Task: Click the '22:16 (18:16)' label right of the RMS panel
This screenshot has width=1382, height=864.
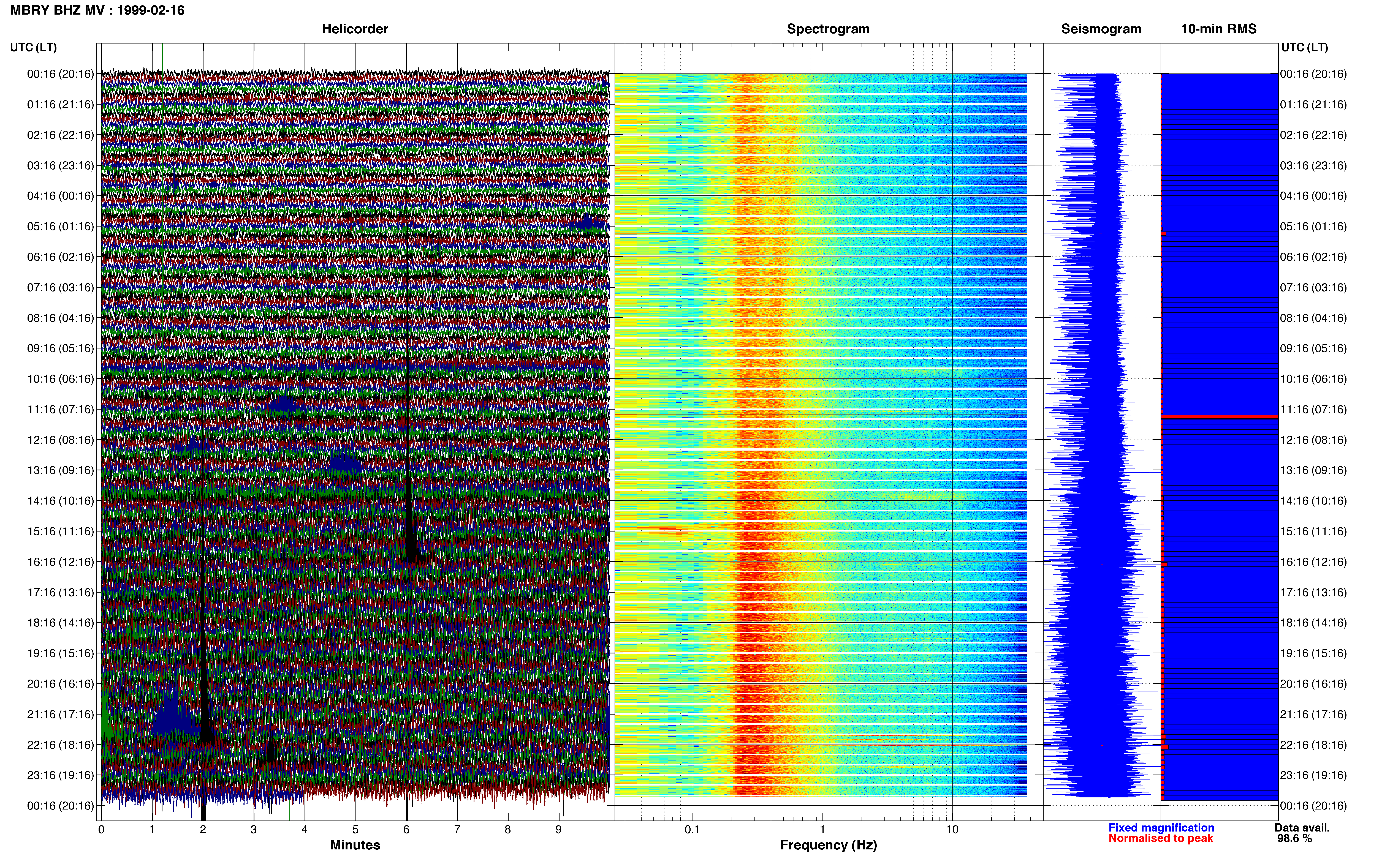Action: pos(1313,745)
